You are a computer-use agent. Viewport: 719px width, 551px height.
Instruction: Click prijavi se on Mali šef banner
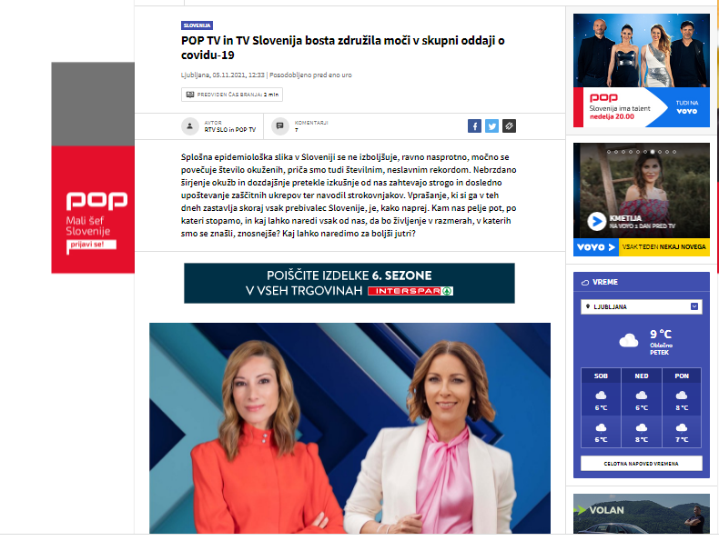91,245
